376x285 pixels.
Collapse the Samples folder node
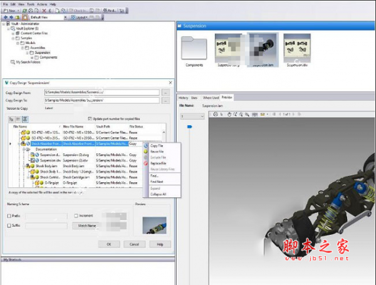point(13,38)
